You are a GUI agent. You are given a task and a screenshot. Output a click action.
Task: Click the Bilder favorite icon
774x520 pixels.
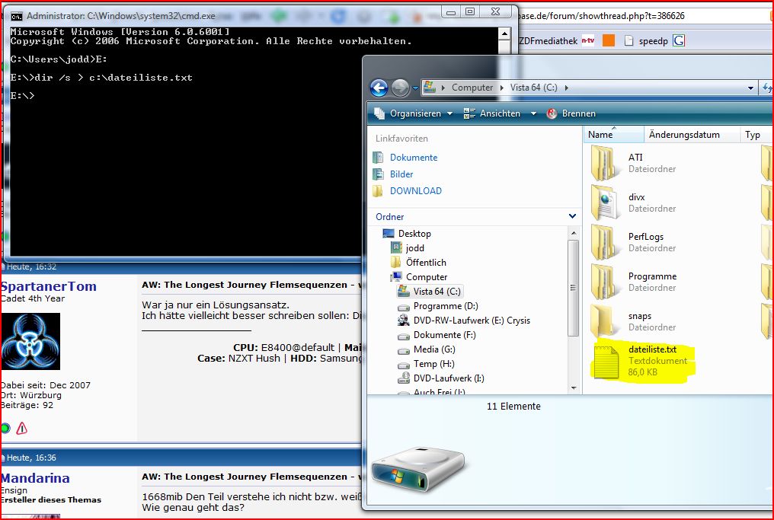point(378,174)
